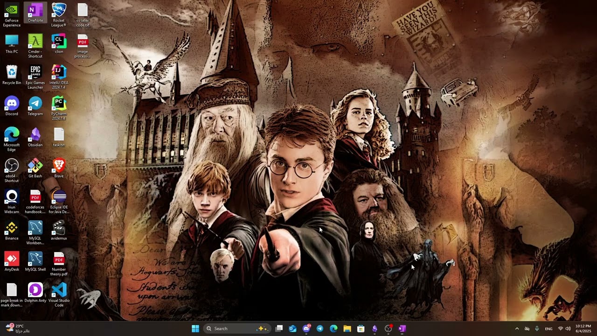Select the Recycle Bin icon
The height and width of the screenshot is (336, 597).
pyautogui.click(x=12, y=76)
